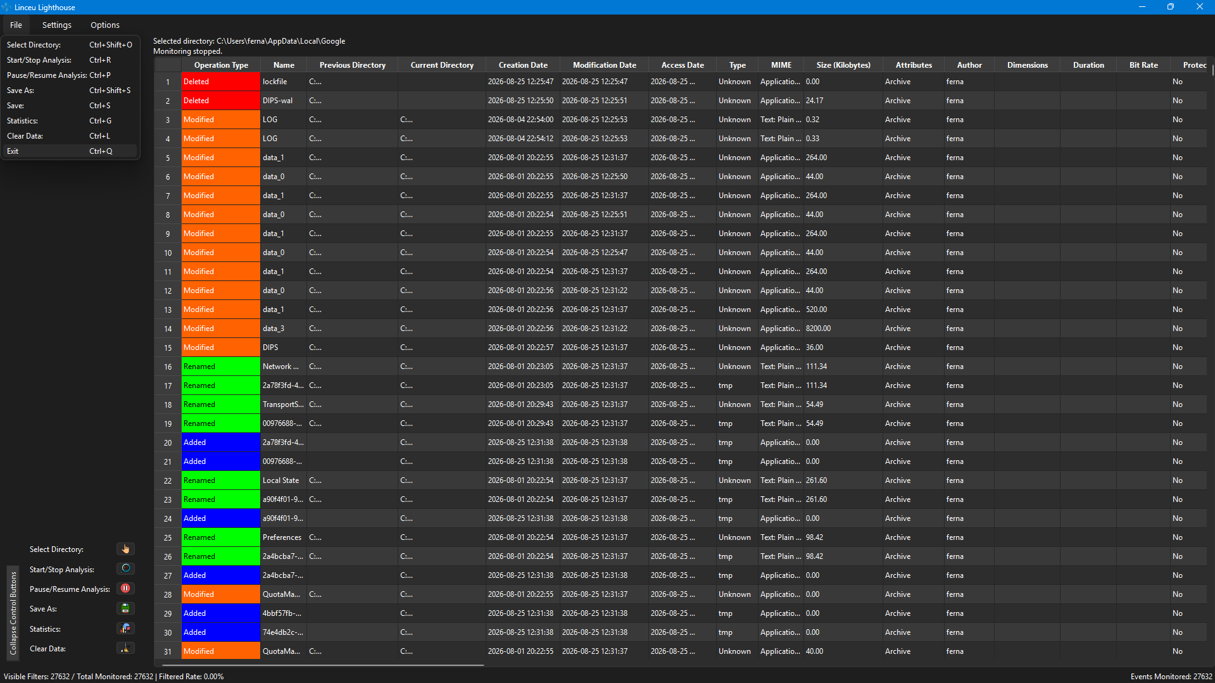Open the Settings menu
The height and width of the screenshot is (683, 1215).
click(x=57, y=25)
